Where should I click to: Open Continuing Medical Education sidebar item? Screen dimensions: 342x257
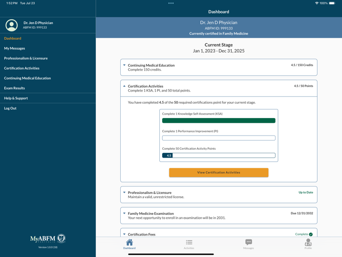pos(27,78)
